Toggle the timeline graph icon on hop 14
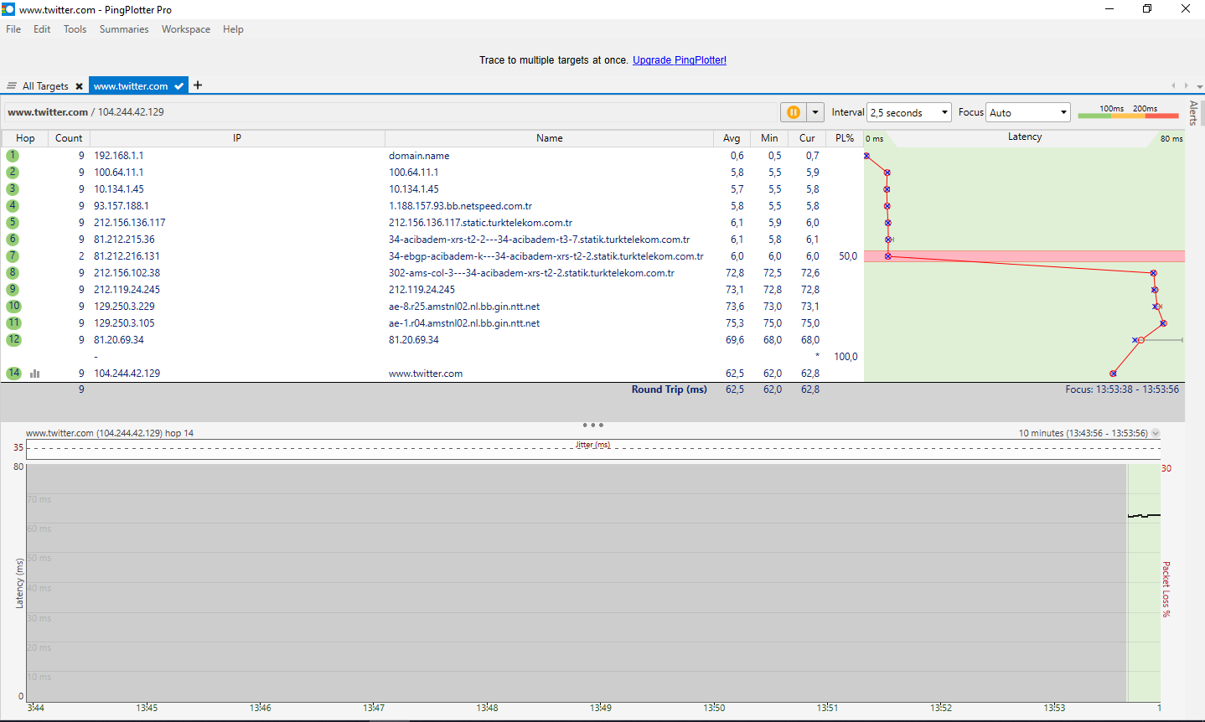1205x722 pixels. (x=34, y=374)
